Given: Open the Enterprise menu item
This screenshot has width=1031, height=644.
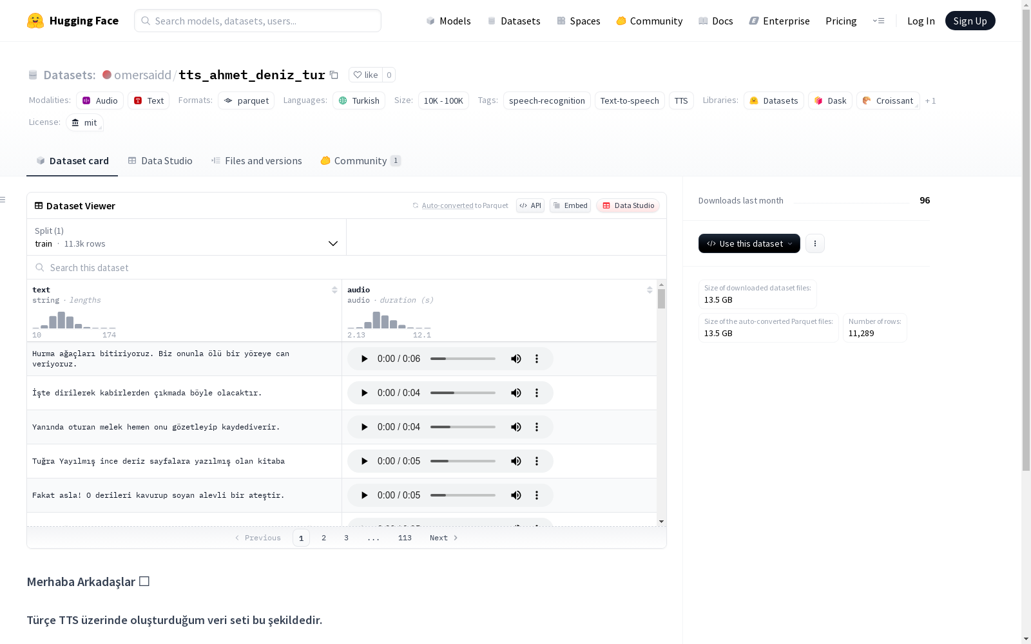Looking at the screenshot, I should [779, 21].
